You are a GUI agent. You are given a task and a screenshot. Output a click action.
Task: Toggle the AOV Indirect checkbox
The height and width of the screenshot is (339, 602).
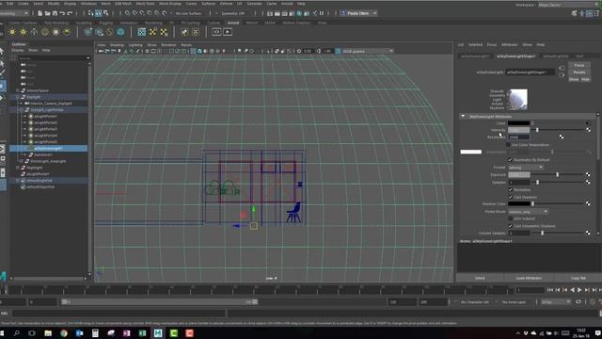click(510, 218)
